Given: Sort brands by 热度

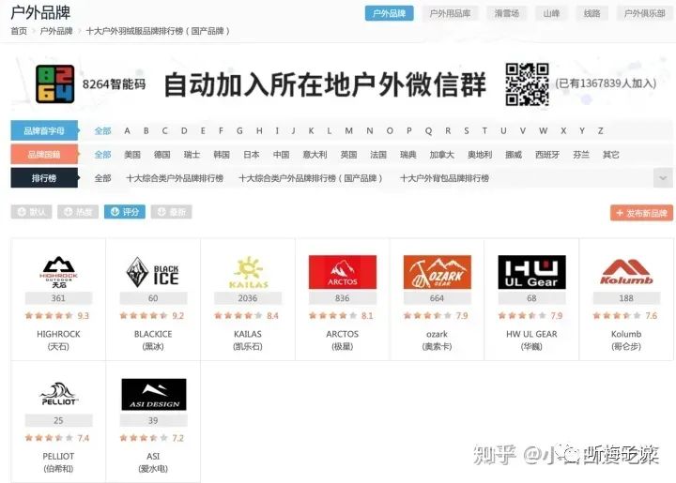Looking at the screenshot, I should [x=78, y=212].
